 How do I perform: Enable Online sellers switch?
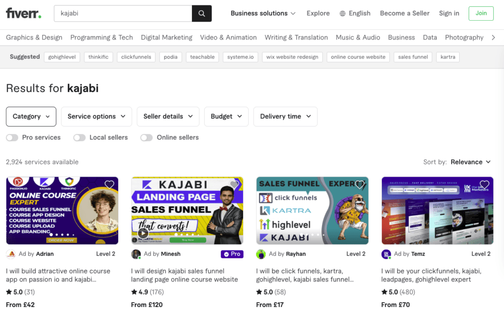[x=147, y=137]
